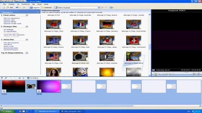Save project with the floppy disk icon
This screenshot has height=113, width=202.
[11, 8]
